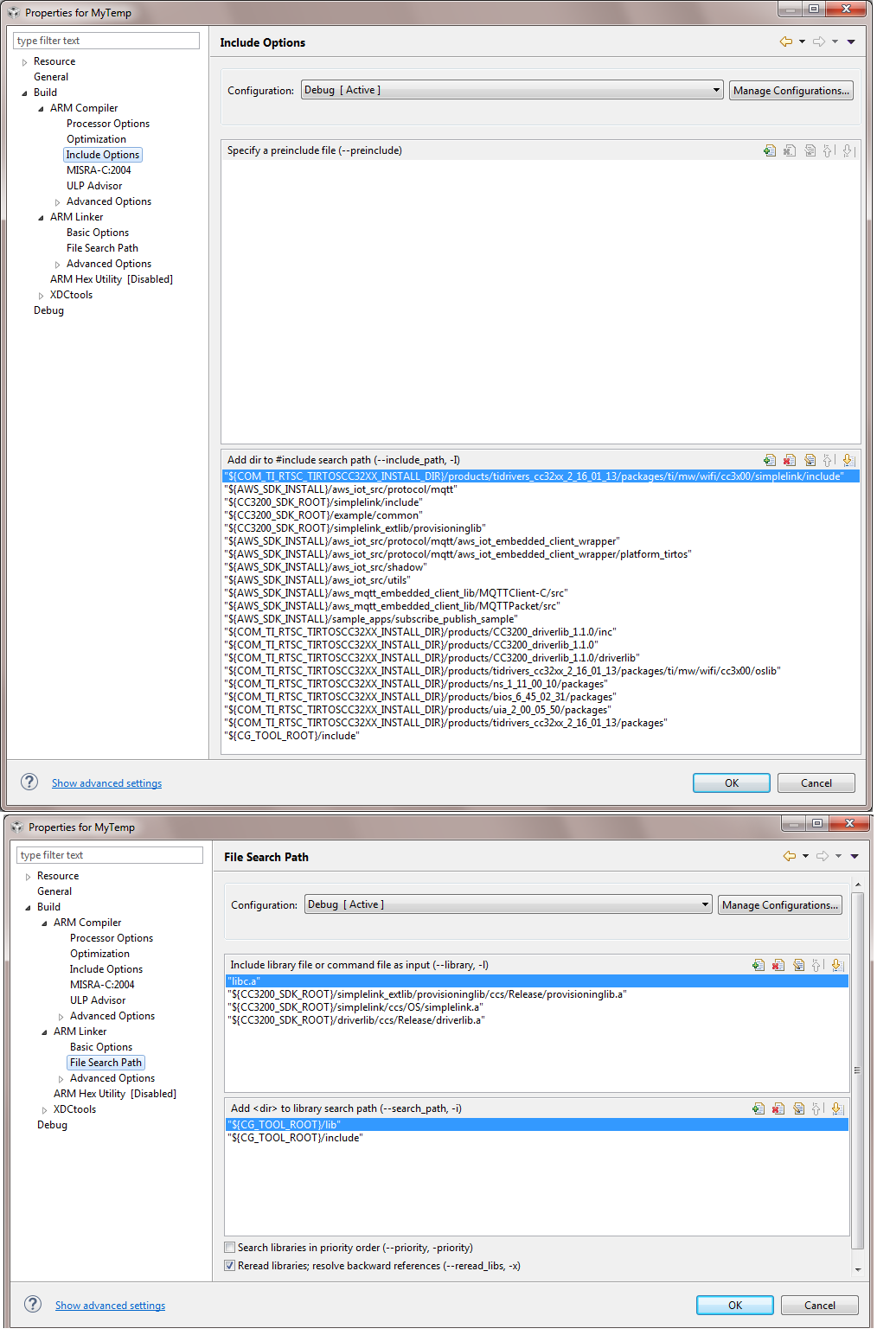Click Manage Configurations in Include Options dialog
The height and width of the screenshot is (1335, 877).
[x=791, y=91]
